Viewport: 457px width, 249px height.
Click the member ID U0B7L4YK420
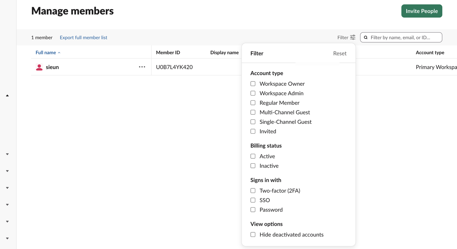click(174, 67)
